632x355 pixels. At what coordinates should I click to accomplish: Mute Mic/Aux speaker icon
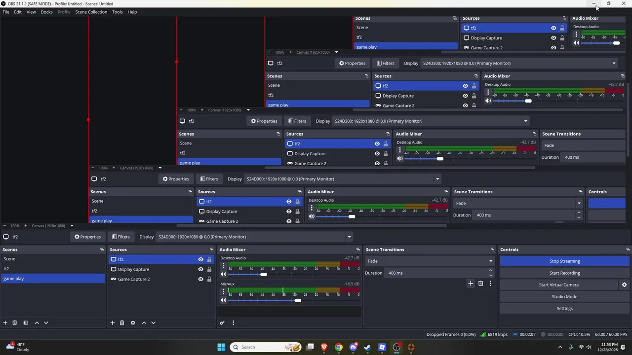[x=224, y=300]
